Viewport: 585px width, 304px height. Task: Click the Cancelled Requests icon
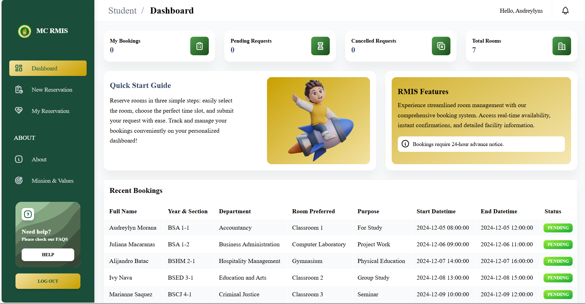pyautogui.click(x=441, y=46)
